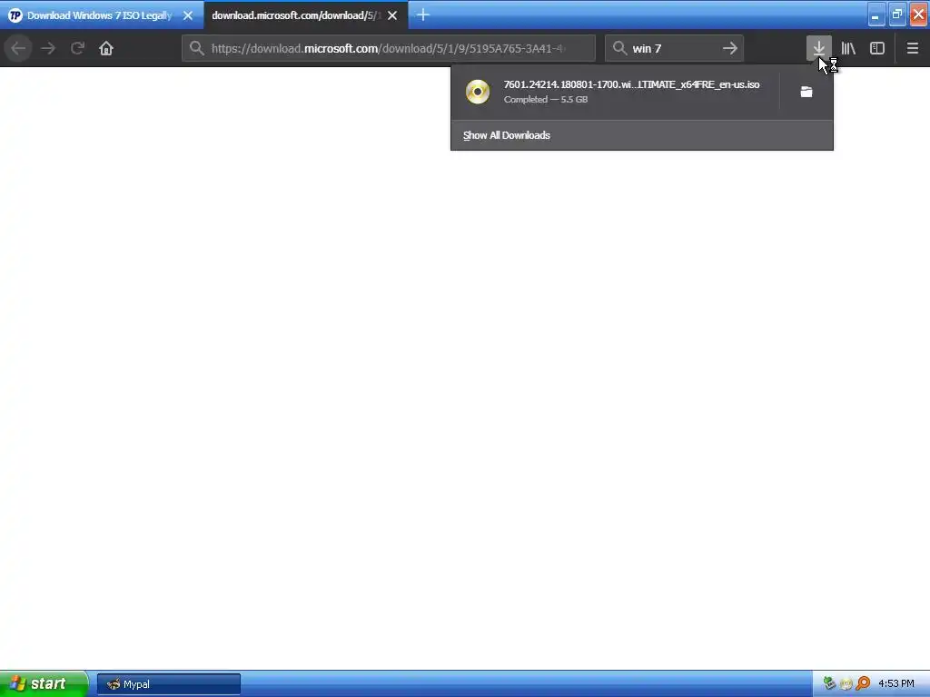
Task: Reload the current page
Action: pos(77,48)
